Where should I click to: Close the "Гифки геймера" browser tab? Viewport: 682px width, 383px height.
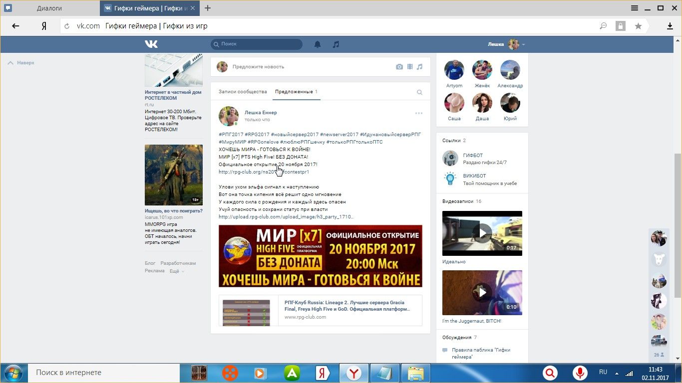click(x=193, y=8)
